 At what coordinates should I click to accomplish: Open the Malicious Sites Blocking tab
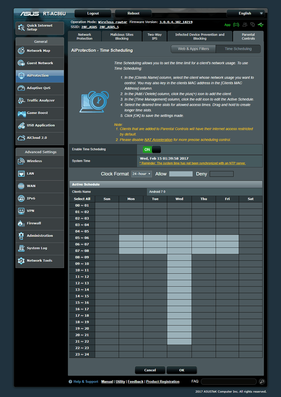(x=122, y=37)
